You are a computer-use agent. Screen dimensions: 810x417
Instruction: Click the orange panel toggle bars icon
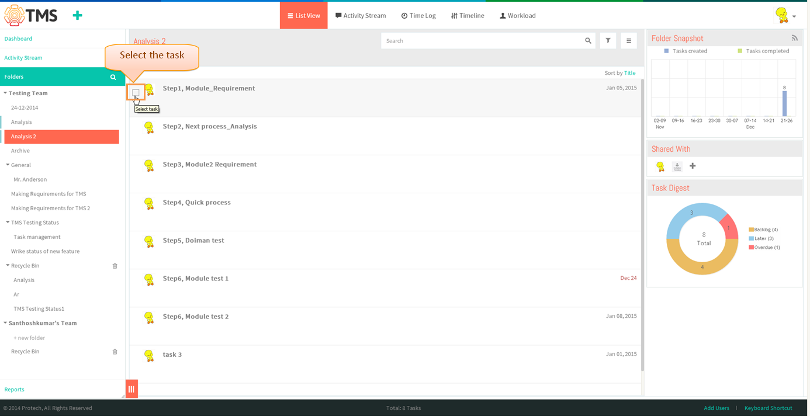point(131,389)
